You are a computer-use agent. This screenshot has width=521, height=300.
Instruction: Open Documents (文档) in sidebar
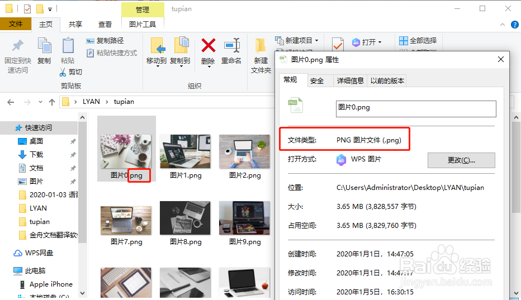[36, 168]
